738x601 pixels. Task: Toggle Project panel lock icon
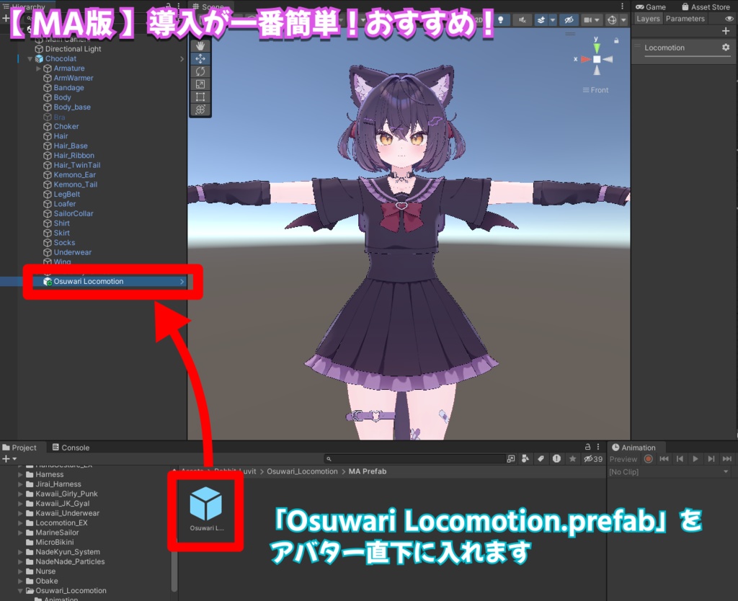pyautogui.click(x=588, y=447)
